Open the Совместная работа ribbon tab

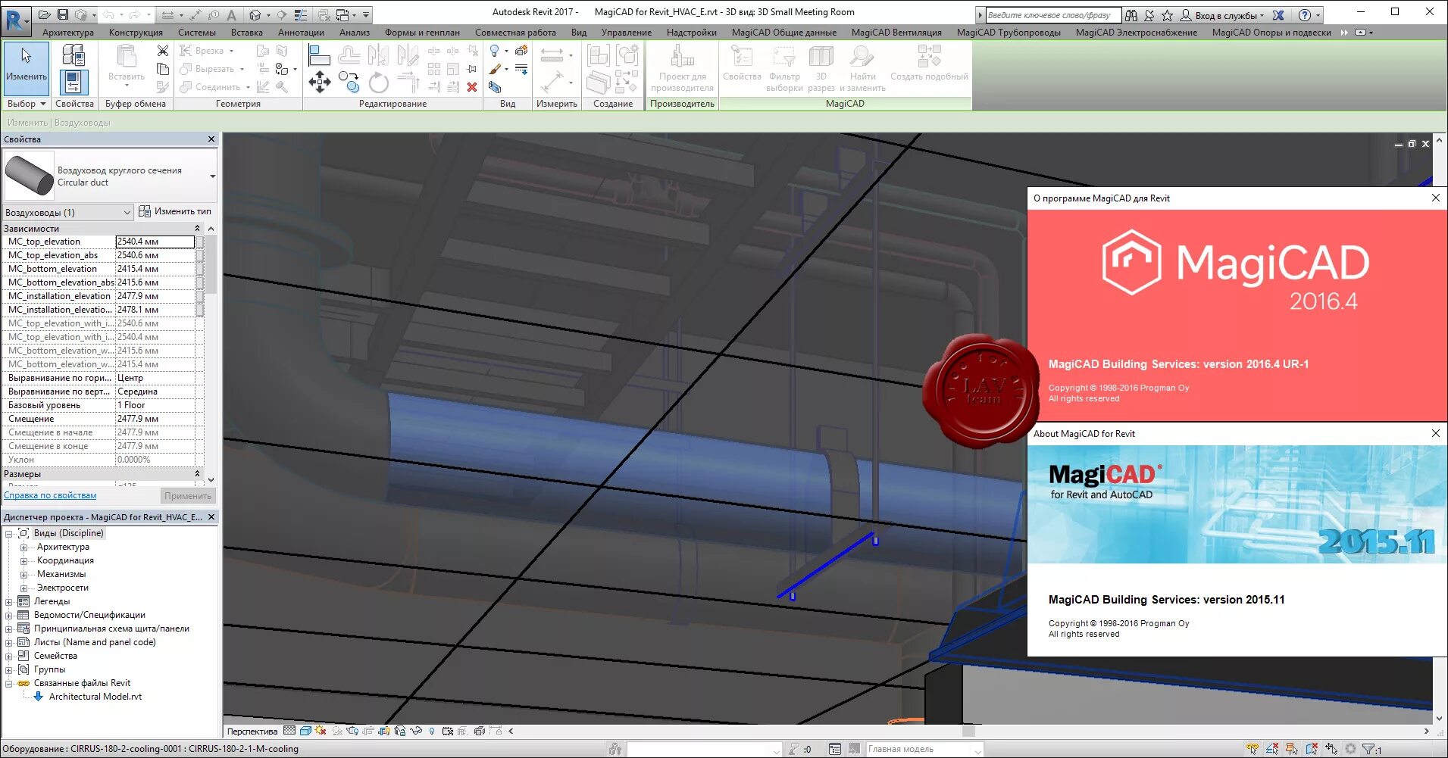[515, 33]
